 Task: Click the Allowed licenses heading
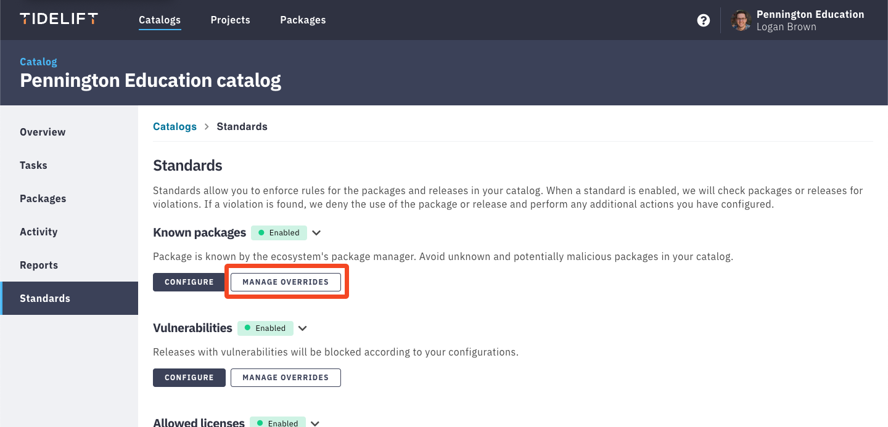pyautogui.click(x=199, y=423)
